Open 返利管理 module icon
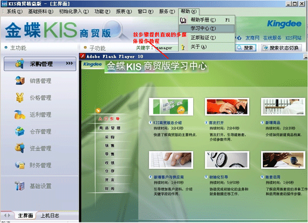This screenshot has height=223, width=308. tap(20, 114)
